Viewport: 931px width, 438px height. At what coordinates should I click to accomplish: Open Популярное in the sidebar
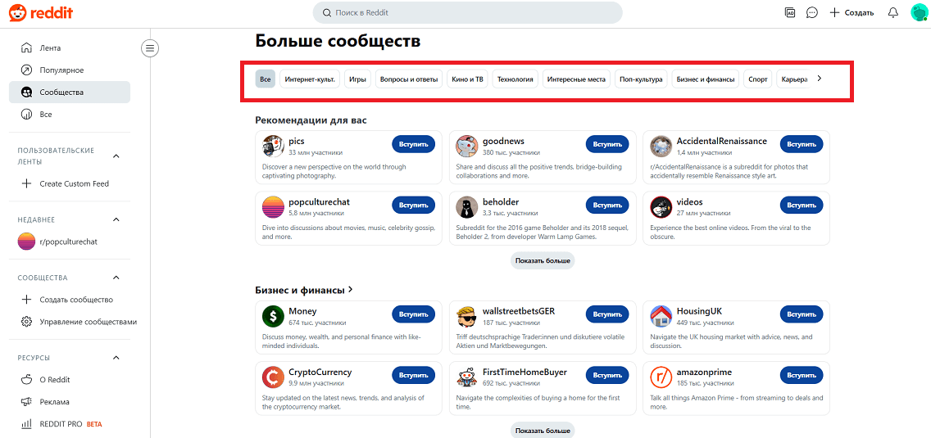click(70, 70)
